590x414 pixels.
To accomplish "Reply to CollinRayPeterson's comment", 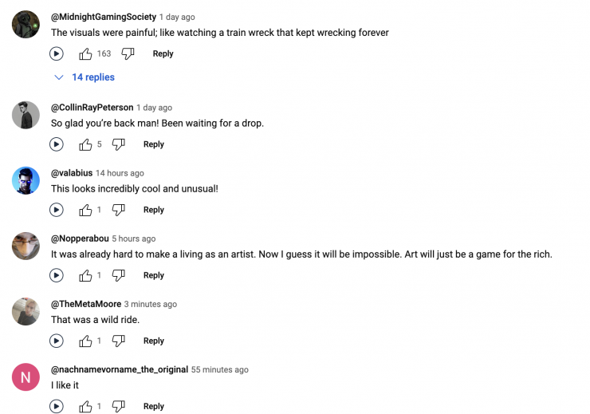I will tap(154, 144).
